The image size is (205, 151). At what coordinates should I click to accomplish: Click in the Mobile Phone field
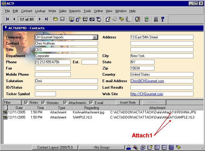coord(53,74)
